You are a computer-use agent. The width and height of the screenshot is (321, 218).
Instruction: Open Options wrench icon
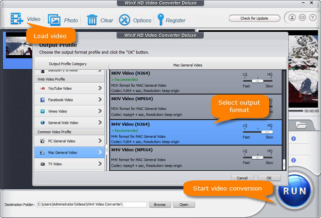coord(124,20)
